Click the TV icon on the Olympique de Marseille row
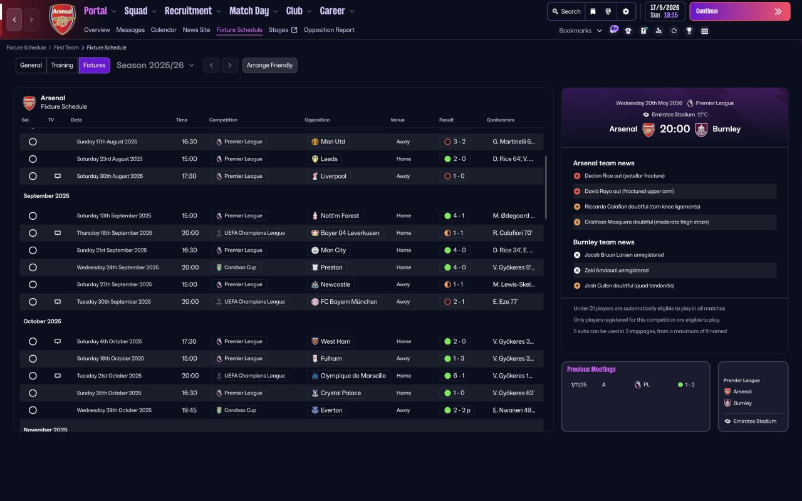The height and width of the screenshot is (501, 802). [58, 376]
